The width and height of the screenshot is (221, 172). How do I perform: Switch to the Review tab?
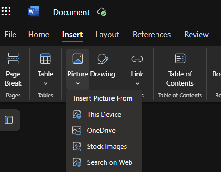point(196,35)
